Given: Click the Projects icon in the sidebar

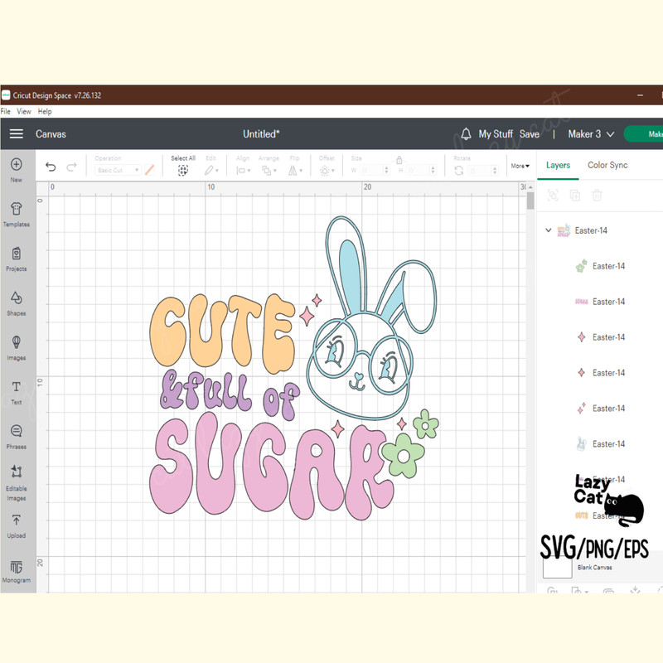Looking at the screenshot, I should (17, 258).
